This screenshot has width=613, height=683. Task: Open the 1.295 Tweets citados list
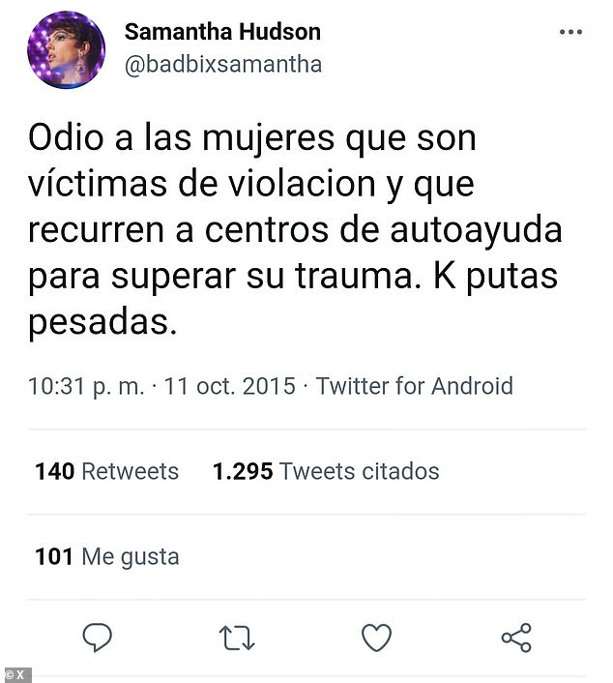point(326,471)
